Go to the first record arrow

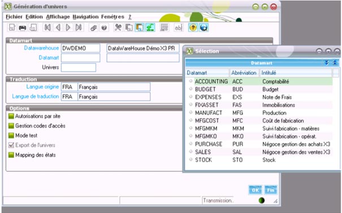pos(47,28)
